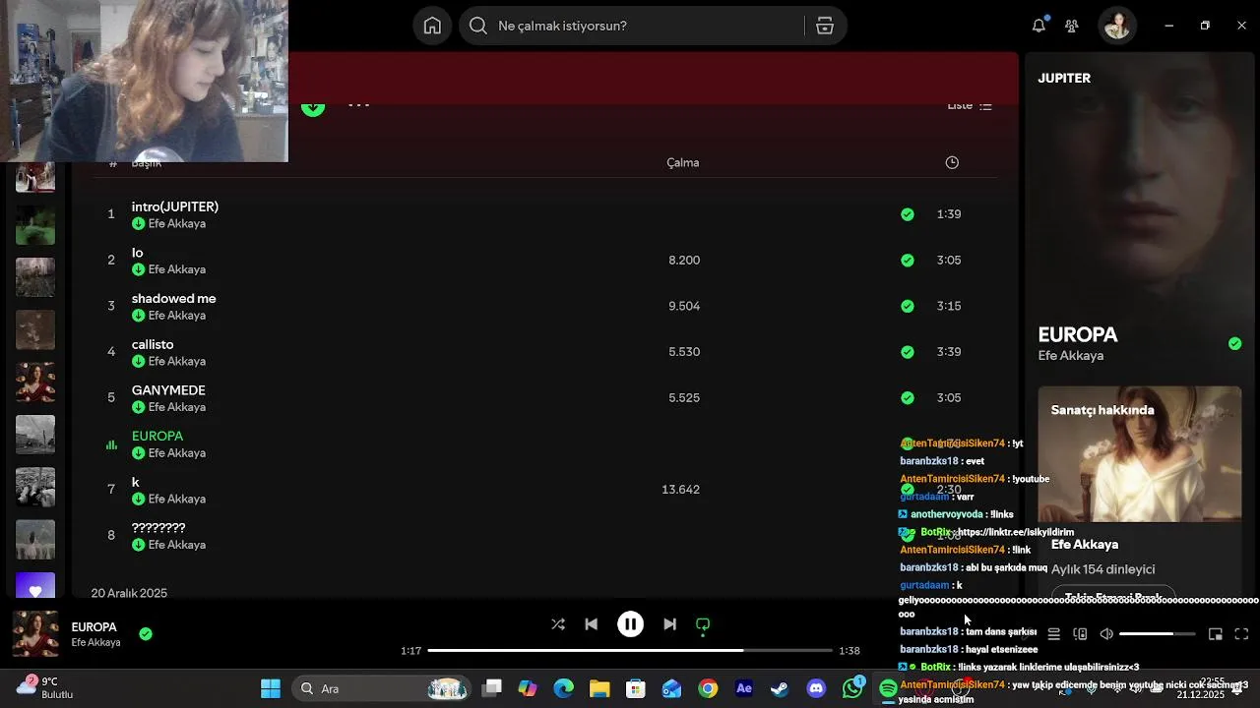Select the GANYMEDE track title
The height and width of the screenshot is (708, 1260).
(x=168, y=389)
